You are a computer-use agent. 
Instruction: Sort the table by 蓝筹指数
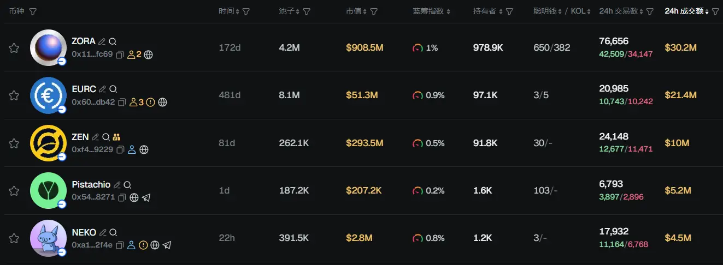click(x=432, y=11)
